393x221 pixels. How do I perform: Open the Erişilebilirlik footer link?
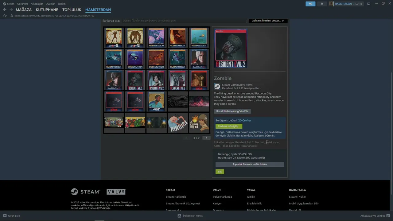point(254,204)
